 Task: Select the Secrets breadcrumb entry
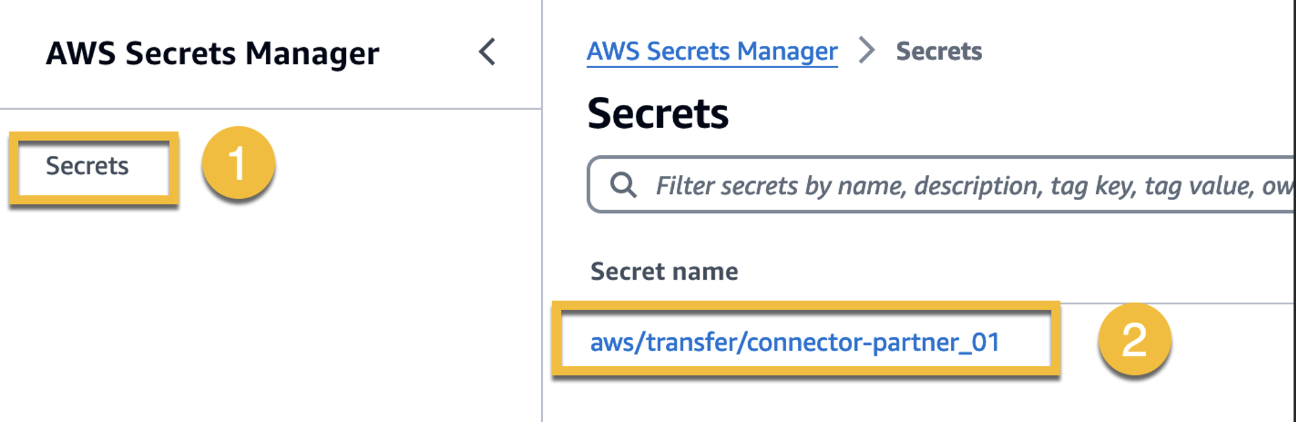(x=939, y=52)
